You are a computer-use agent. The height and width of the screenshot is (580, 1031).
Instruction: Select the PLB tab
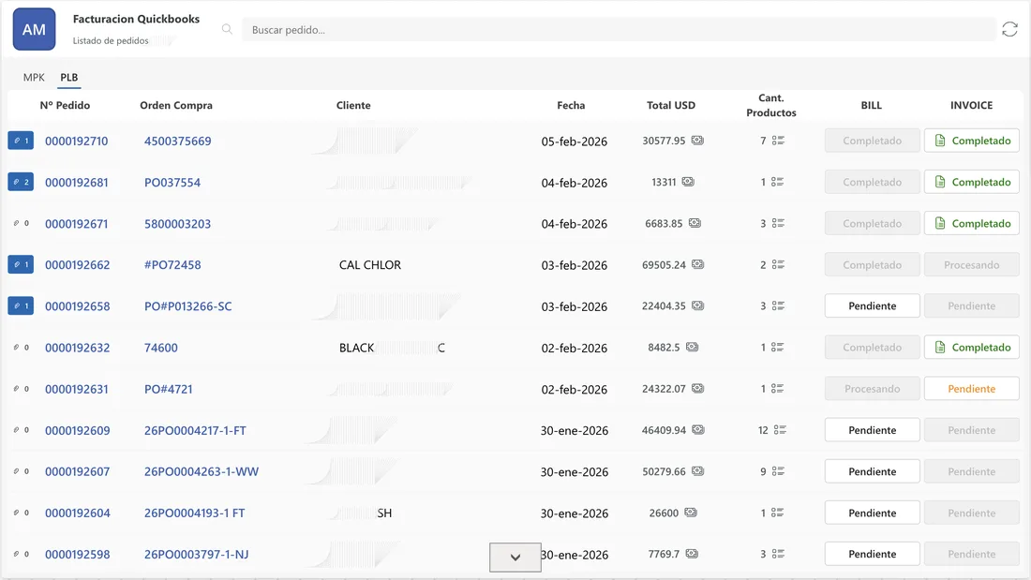point(68,77)
